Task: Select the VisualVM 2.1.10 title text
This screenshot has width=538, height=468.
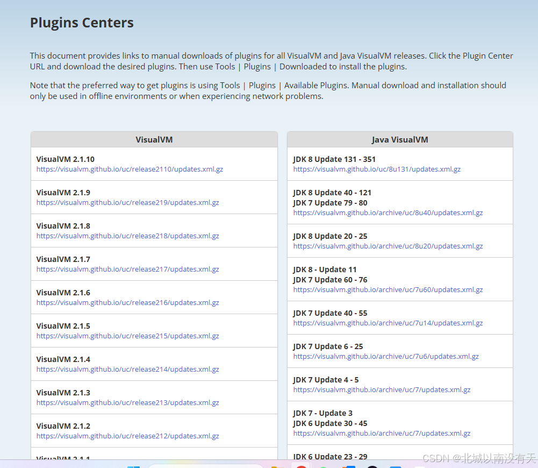Action: pos(65,159)
